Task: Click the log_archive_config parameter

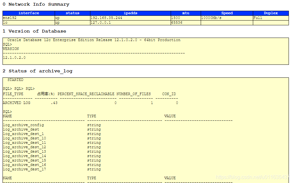Action: 23,125
